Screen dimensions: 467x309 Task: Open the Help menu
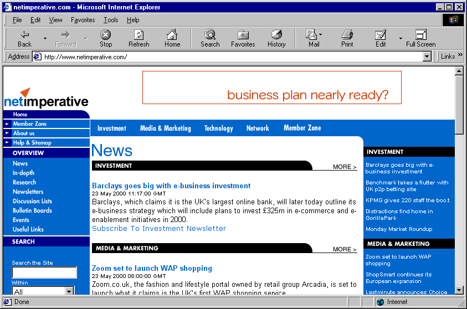[133, 20]
